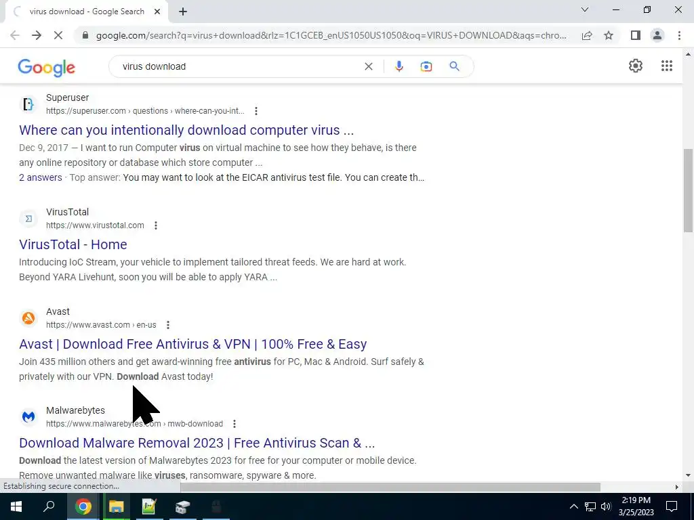
Task: Open more options for VirusTotal result
Action: pyautogui.click(x=156, y=225)
